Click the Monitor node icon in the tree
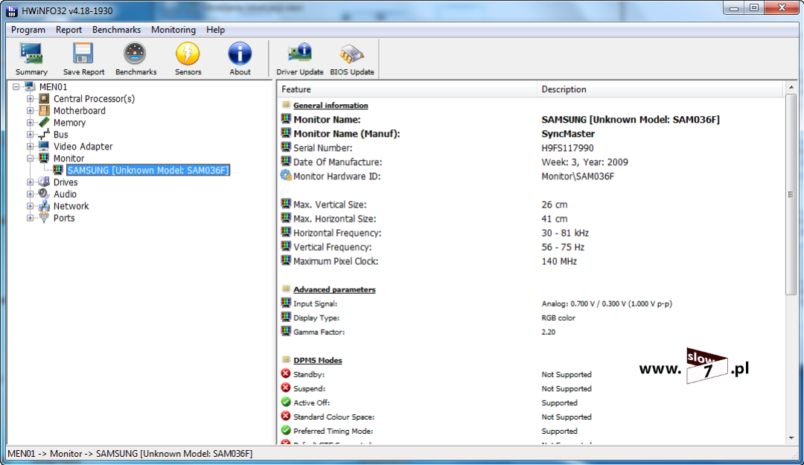 (x=44, y=158)
